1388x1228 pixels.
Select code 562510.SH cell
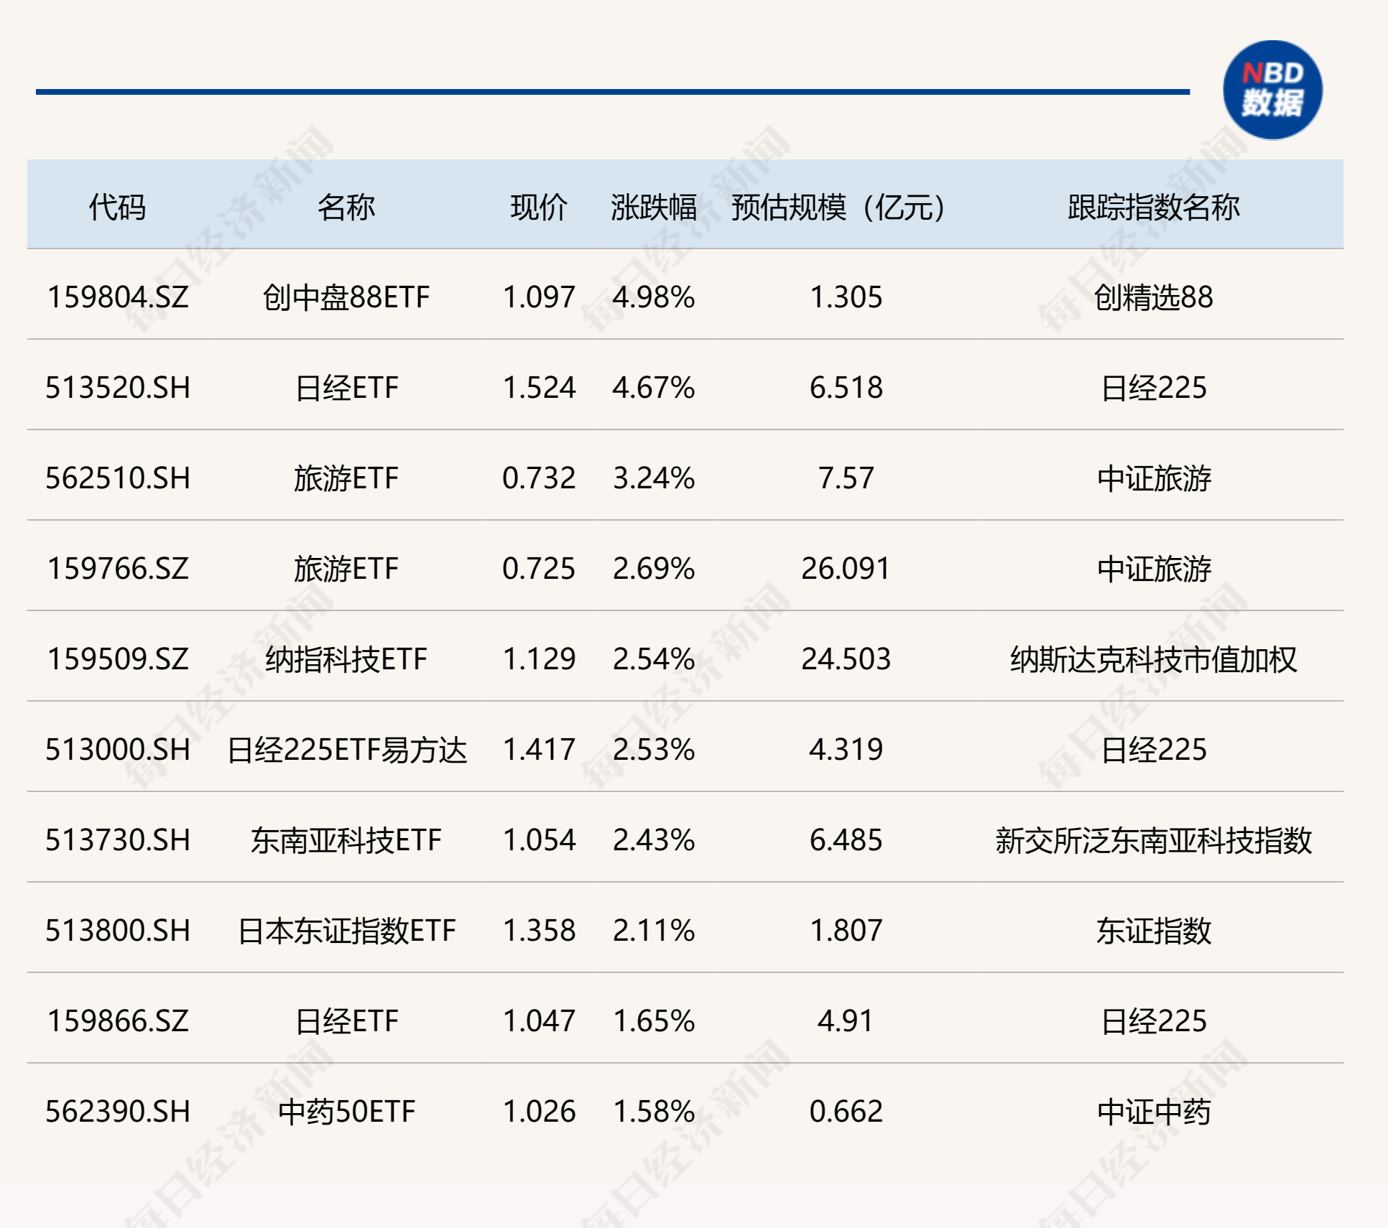point(118,478)
